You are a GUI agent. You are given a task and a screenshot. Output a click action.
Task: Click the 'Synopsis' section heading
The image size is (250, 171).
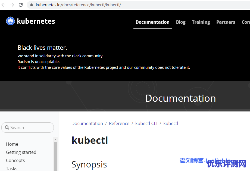[89, 164]
